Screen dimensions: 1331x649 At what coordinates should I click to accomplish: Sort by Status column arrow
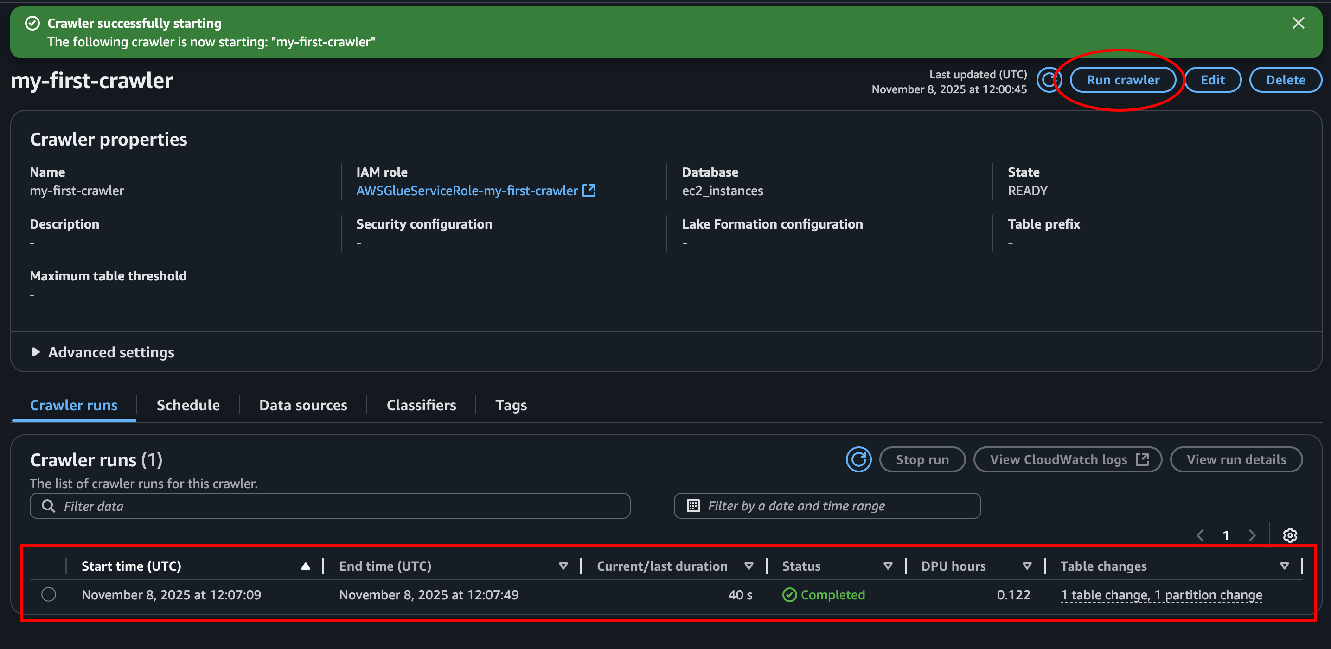(888, 566)
